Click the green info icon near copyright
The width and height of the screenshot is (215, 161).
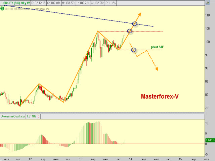pos(2,9)
